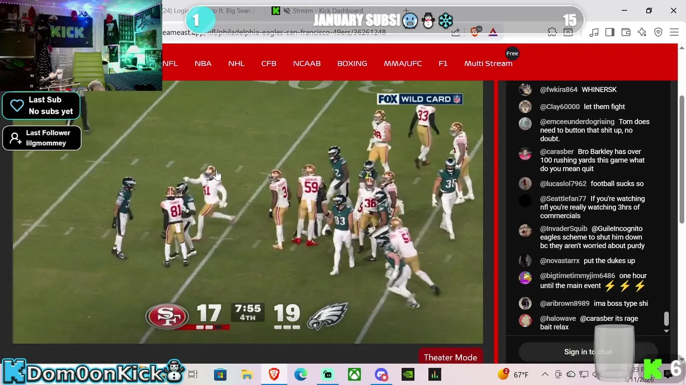Click the chat panel scrollbar thumb
The height and width of the screenshot is (385, 686).
point(666,319)
